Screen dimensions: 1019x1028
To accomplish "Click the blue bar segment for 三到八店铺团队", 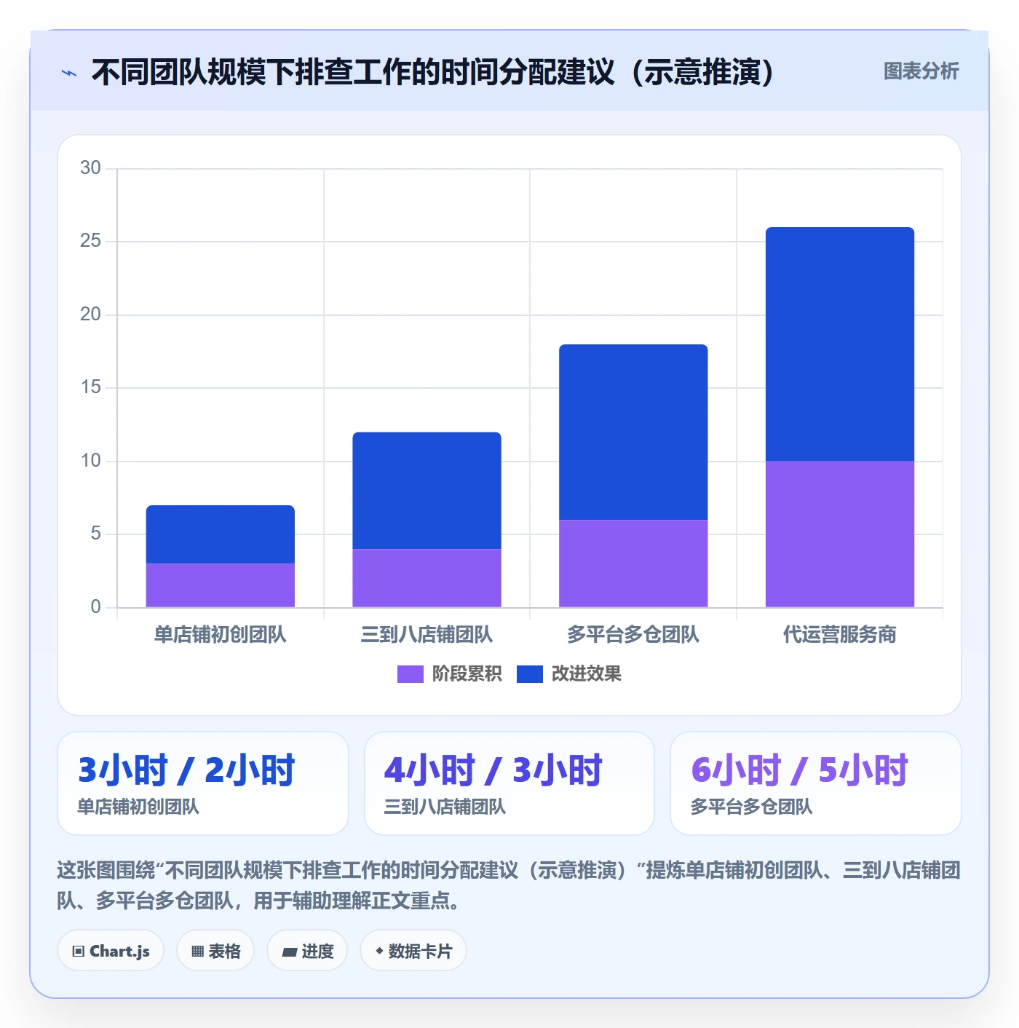I will 427,491.
